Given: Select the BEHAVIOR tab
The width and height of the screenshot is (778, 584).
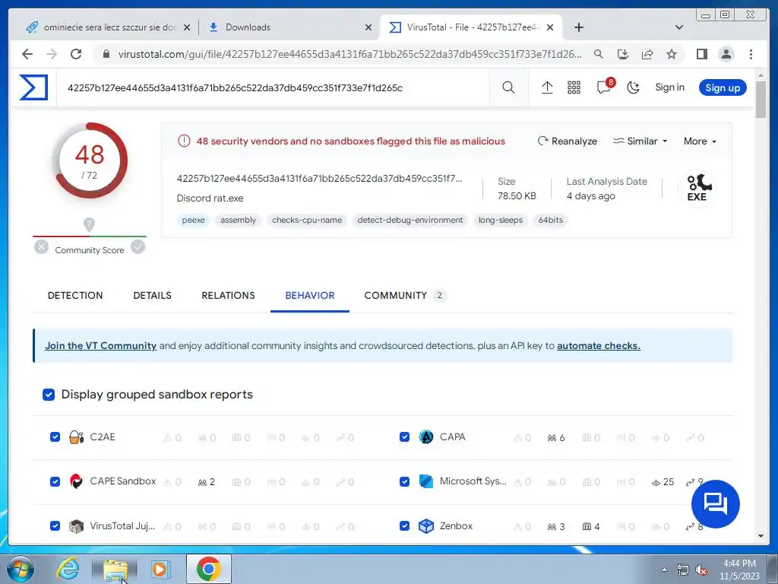Looking at the screenshot, I should pos(310,296).
